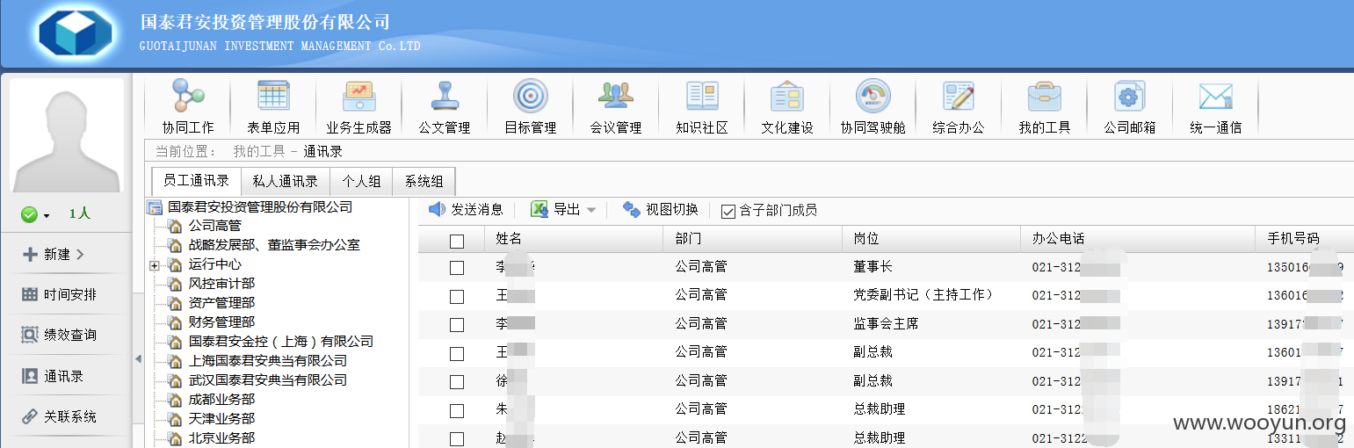Click 我的工具 in the breadcrumb path
This screenshot has height=448, width=1354.
click(x=258, y=151)
